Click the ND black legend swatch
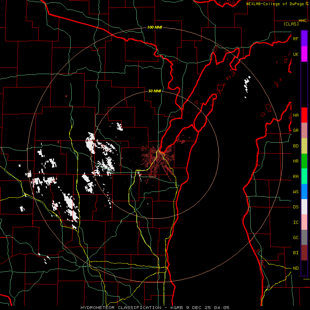 point(304,268)
